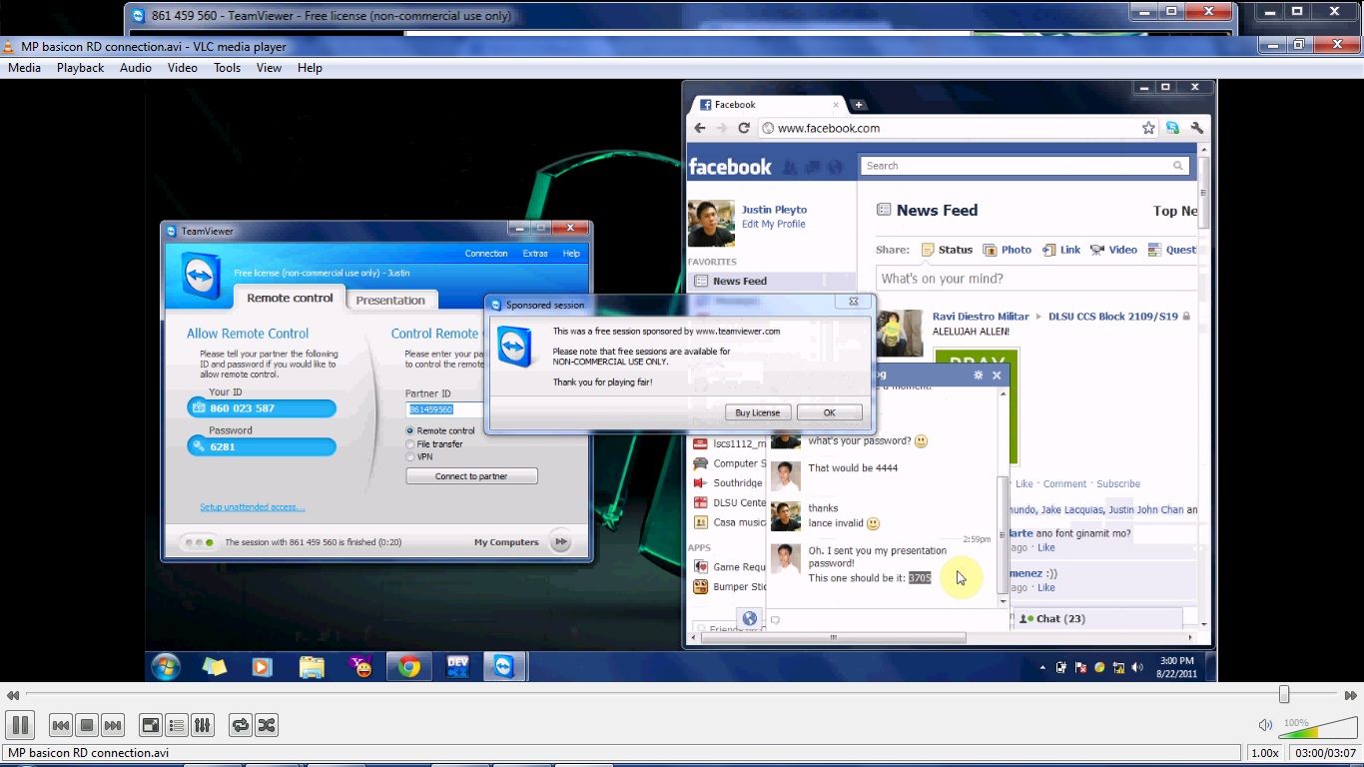The image size is (1364, 767).
Task: Toggle loop playback in VLC
Action: tap(240, 725)
